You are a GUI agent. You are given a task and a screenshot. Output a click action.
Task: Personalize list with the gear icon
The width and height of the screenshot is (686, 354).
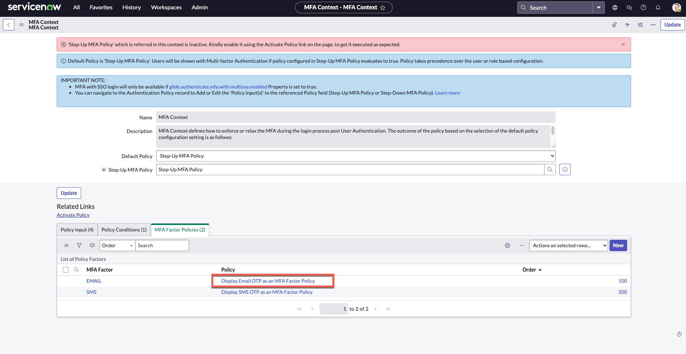pos(508,245)
